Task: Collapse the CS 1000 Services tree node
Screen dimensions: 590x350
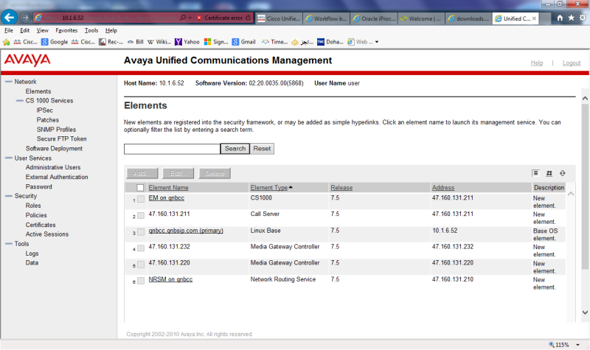Action: [20, 100]
